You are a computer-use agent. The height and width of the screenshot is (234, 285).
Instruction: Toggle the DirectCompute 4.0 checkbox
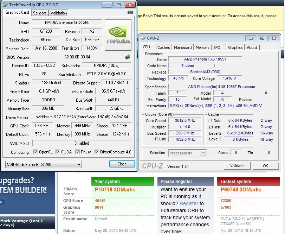pos(97,152)
